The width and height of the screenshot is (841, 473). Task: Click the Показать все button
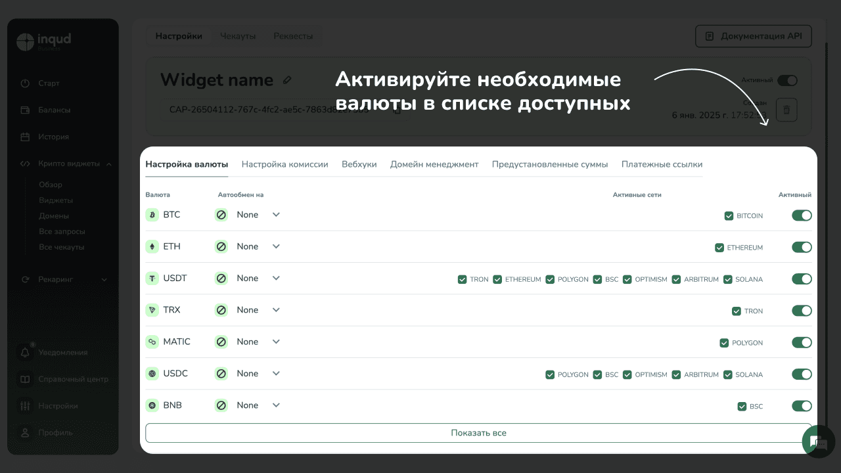click(x=478, y=433)
